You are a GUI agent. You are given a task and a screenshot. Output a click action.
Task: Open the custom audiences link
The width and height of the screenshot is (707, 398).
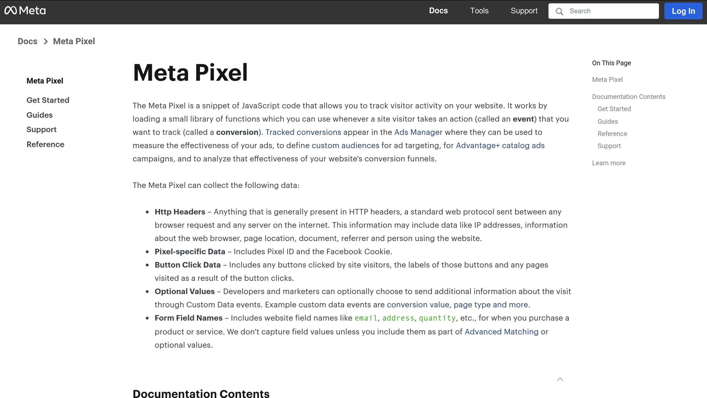[x=345, y=145]
